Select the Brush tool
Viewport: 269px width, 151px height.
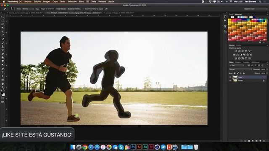click(3, 43)
